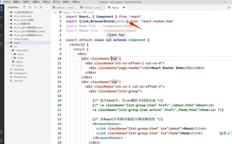Click the Explorer icon in activity bar
Image resolution: width=232 pixels, height=144 pixels.
click(x=1, y=8)
